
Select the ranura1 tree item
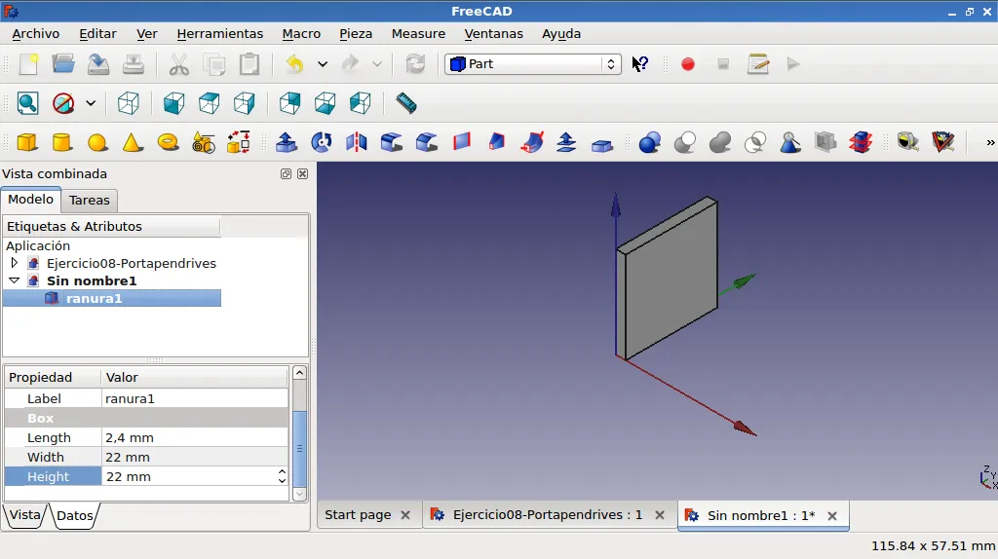point(112,298)
